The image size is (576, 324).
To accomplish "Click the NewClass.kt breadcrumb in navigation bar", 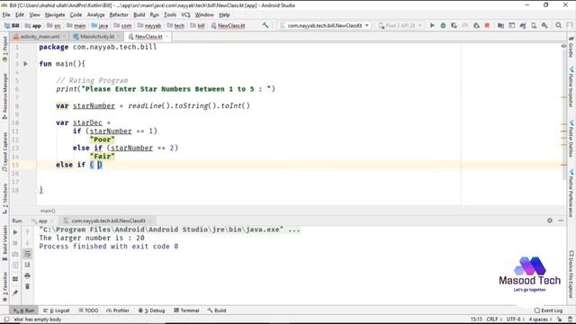I will (228, 25).
